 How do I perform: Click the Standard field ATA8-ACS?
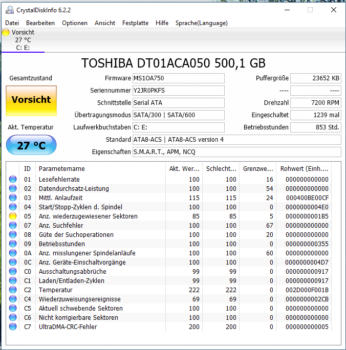[237, 140]
